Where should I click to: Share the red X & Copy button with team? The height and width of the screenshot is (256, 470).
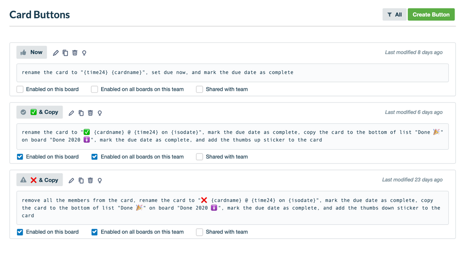click(199, 232)
